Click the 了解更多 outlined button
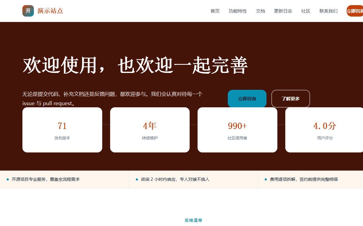 coord(291,99)
